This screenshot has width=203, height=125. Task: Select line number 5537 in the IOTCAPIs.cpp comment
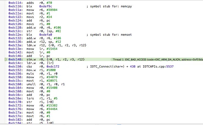(x=170, y=66)
